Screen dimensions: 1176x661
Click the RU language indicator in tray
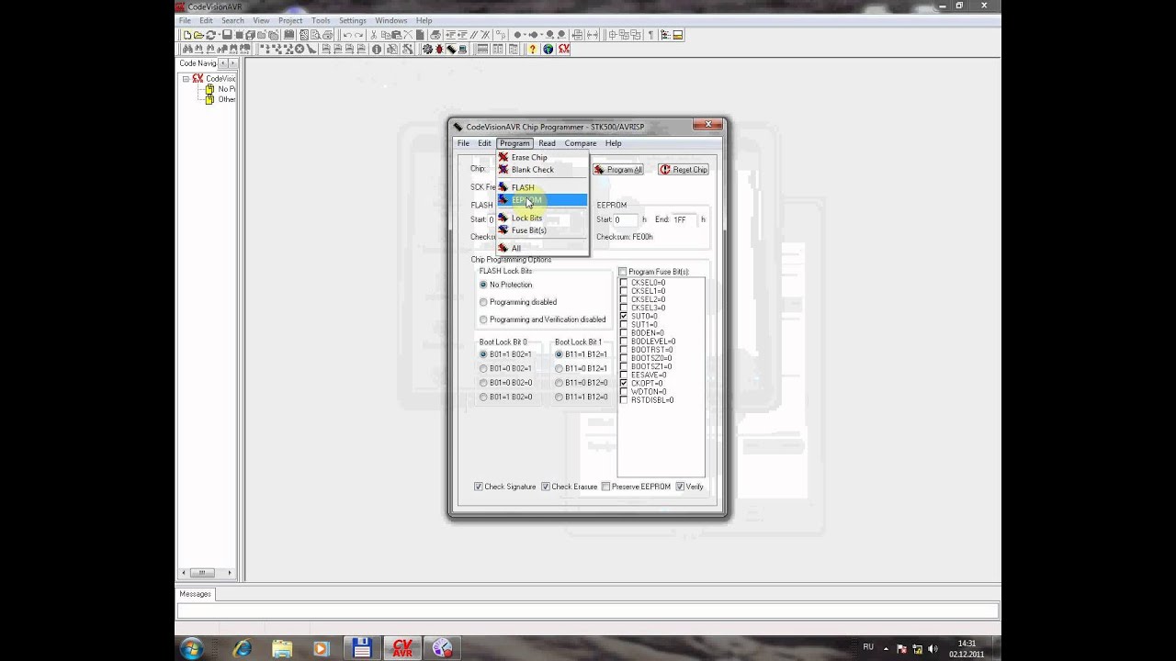[868, 647]
